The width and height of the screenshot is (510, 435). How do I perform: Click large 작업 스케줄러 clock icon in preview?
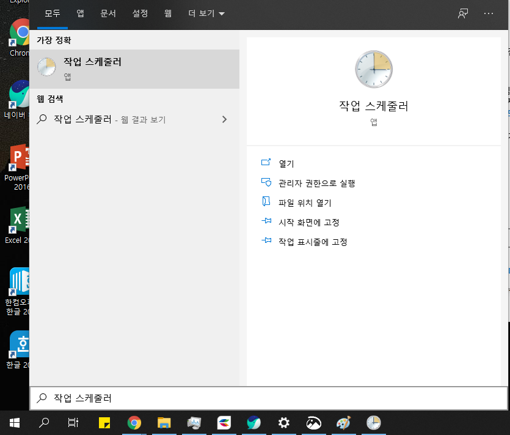[373, 69]
